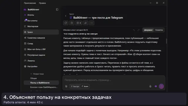Open the Приложение menu
The height and width of the screenshot is (106, 188).
tap(30, 3)
